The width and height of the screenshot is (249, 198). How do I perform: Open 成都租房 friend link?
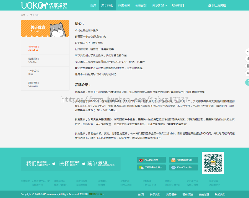(x=147, y=181)
